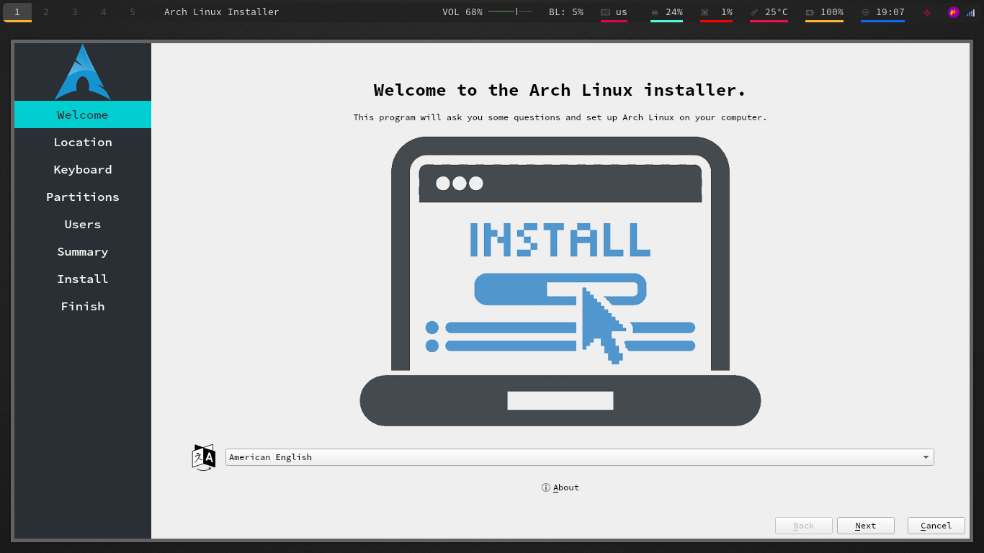984x553 pixels.
Task: Select the Partitions step in sidebar
Action: (83, 197)
